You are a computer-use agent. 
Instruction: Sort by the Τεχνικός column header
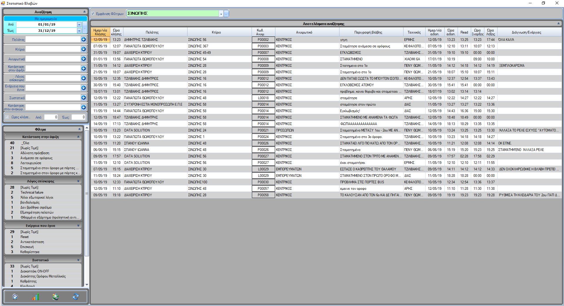click(x=414, y=32)
